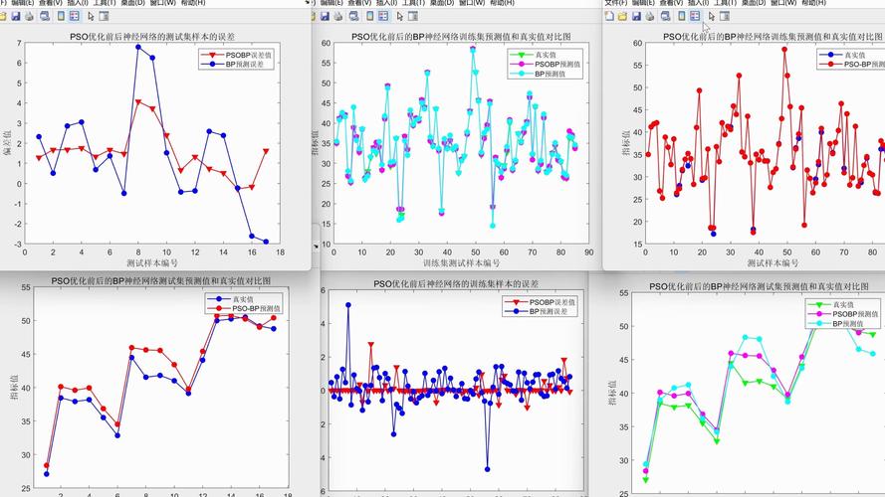Open 插入(I) menu in right figure window

point(698,3)
